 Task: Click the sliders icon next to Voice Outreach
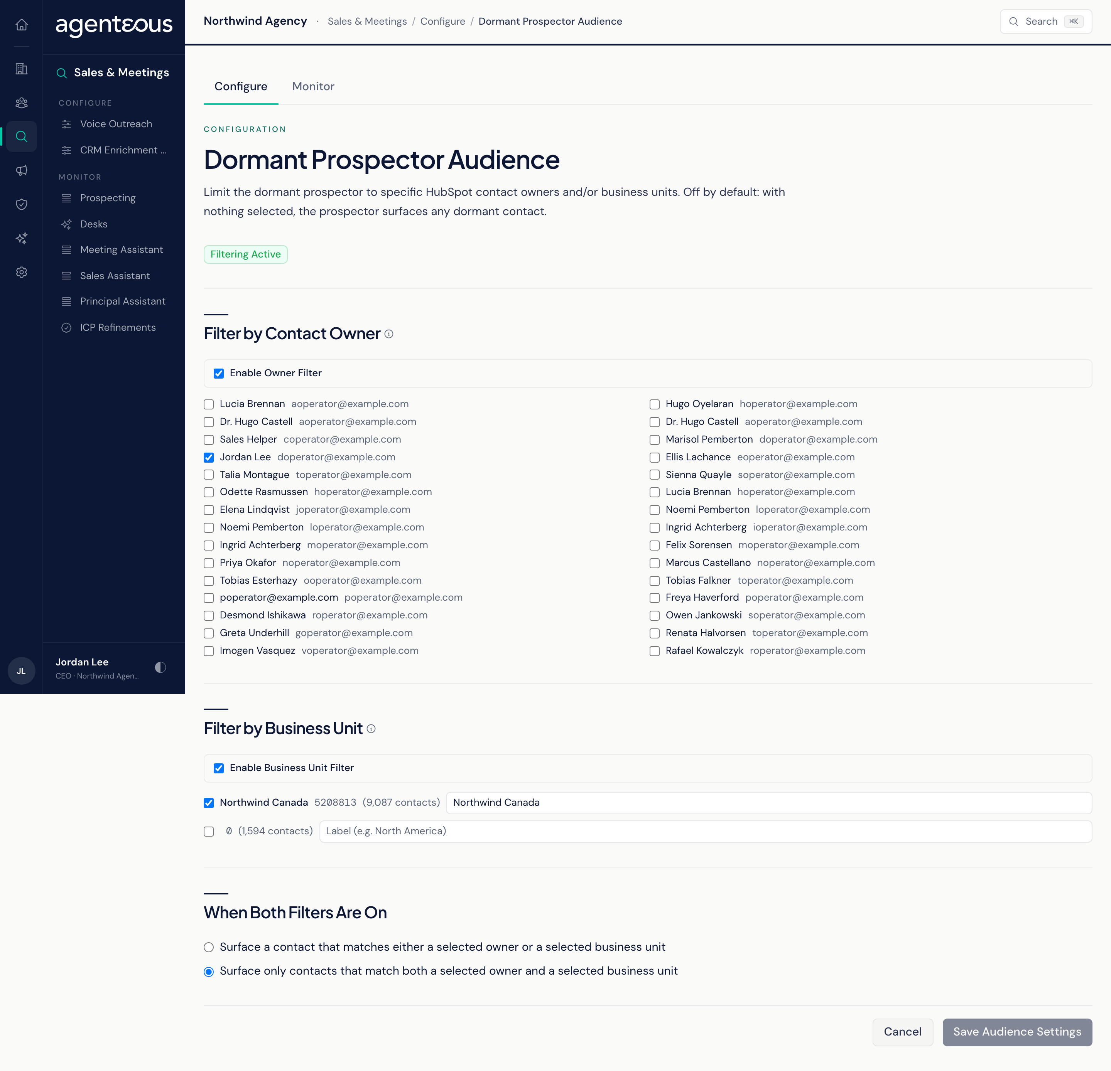point(66,124)
